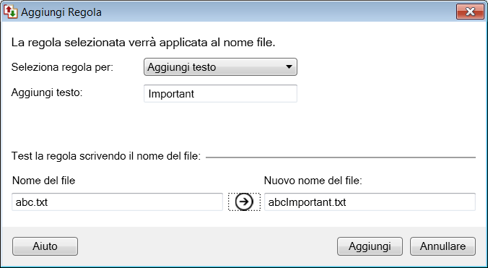Click the 'Test la regola scrivendo' section label

pos(106,156)
